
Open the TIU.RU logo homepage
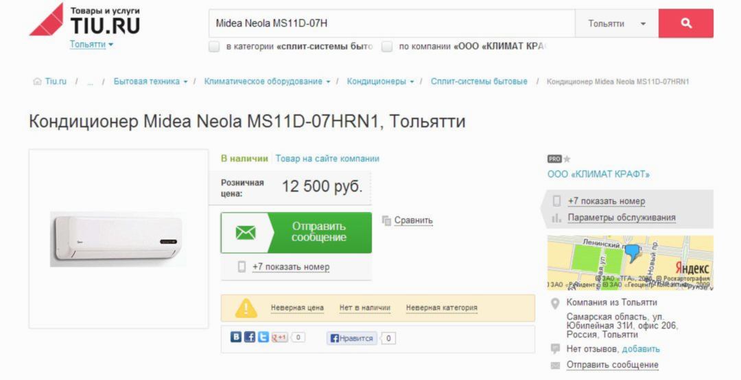[x=85, y=21]
